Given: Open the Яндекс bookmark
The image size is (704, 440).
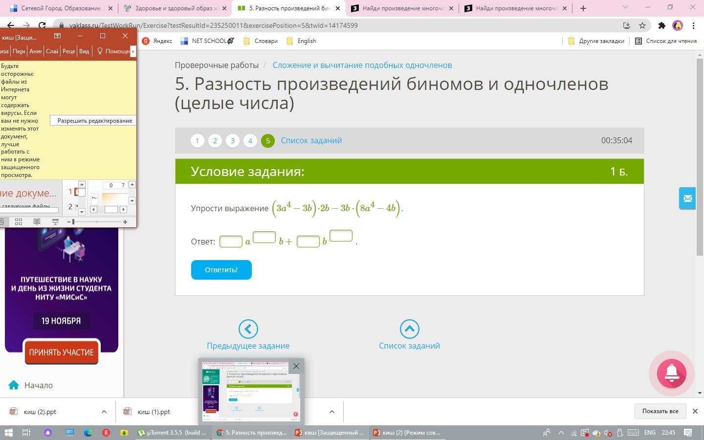Looking at the screenshot, I should (x=157, y=41).
